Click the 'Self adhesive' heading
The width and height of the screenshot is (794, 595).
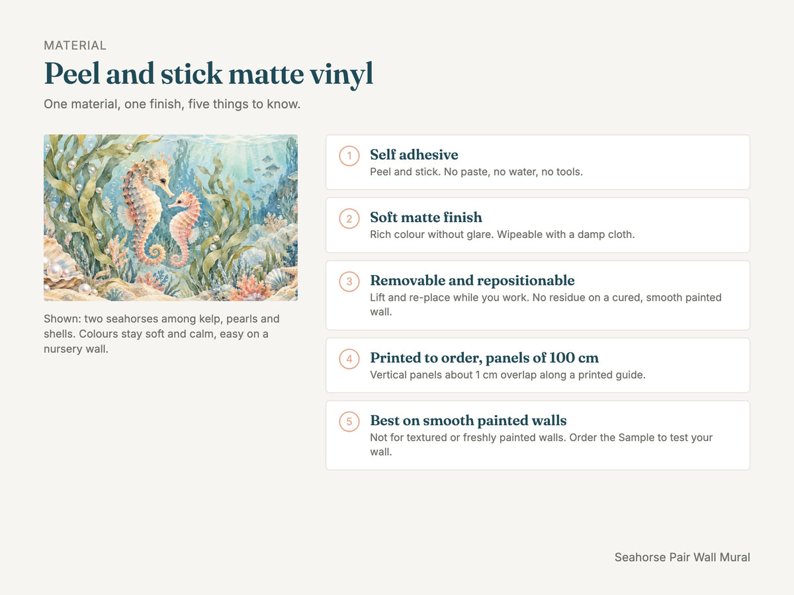pyautogui.click(x=414, y=155)
